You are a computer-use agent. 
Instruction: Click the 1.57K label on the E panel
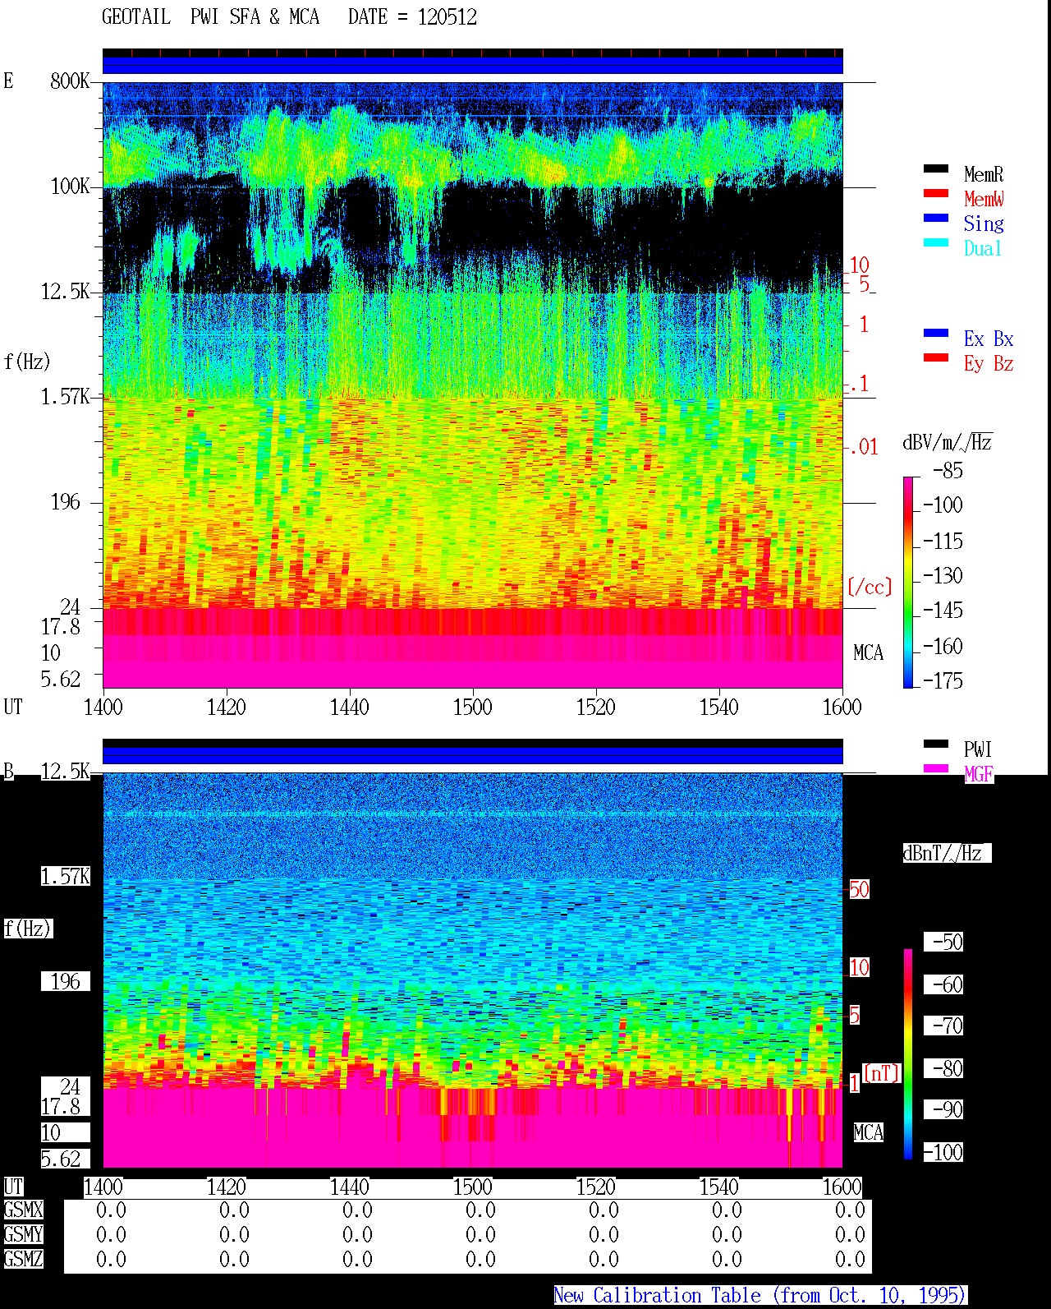click(66, 396)
